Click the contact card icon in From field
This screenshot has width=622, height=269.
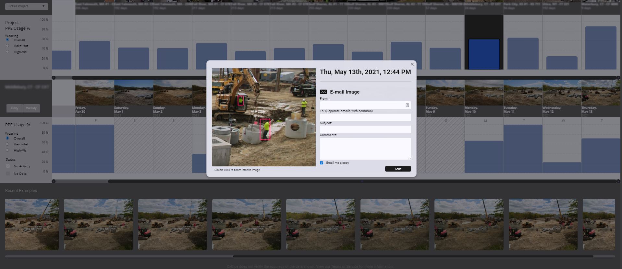[407, 105]
